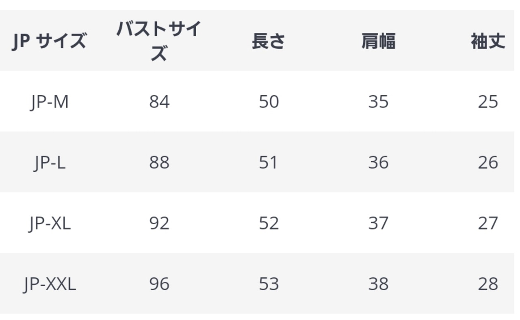The width and height of the screenshot is (520, 320).
Task: Click length value 50 for JP-M
Action: [269, 101]
